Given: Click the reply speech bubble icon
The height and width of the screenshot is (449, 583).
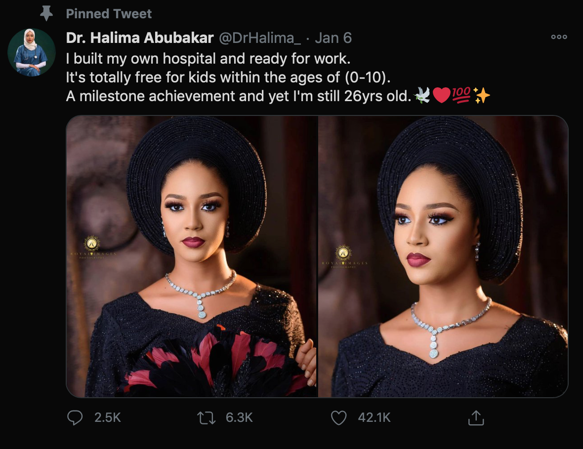Looking at the screenshot, I should click(75, 418).
